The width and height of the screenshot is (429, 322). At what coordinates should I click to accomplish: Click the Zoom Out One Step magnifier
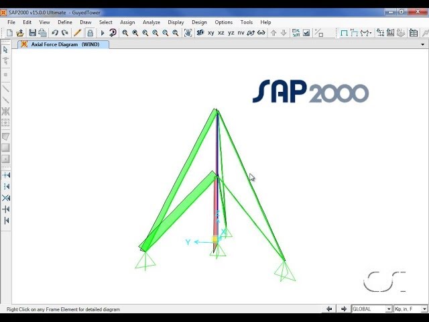click(166, 33)
